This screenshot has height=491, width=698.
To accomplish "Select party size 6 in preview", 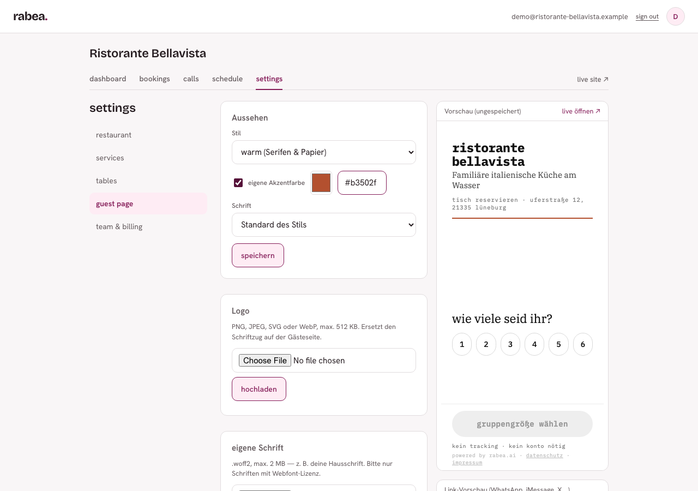I will coord(583,344).
